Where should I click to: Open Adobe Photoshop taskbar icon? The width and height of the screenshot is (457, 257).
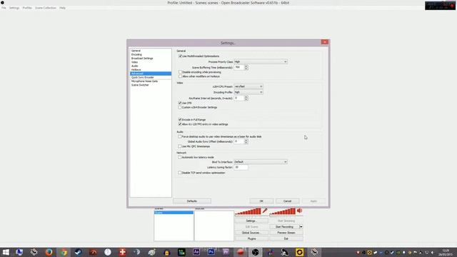[211, 252]
